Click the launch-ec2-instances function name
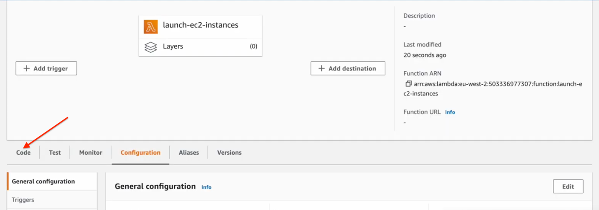This screenshot has height=210, width=599. pyautogui.click(x=200, y=25)
